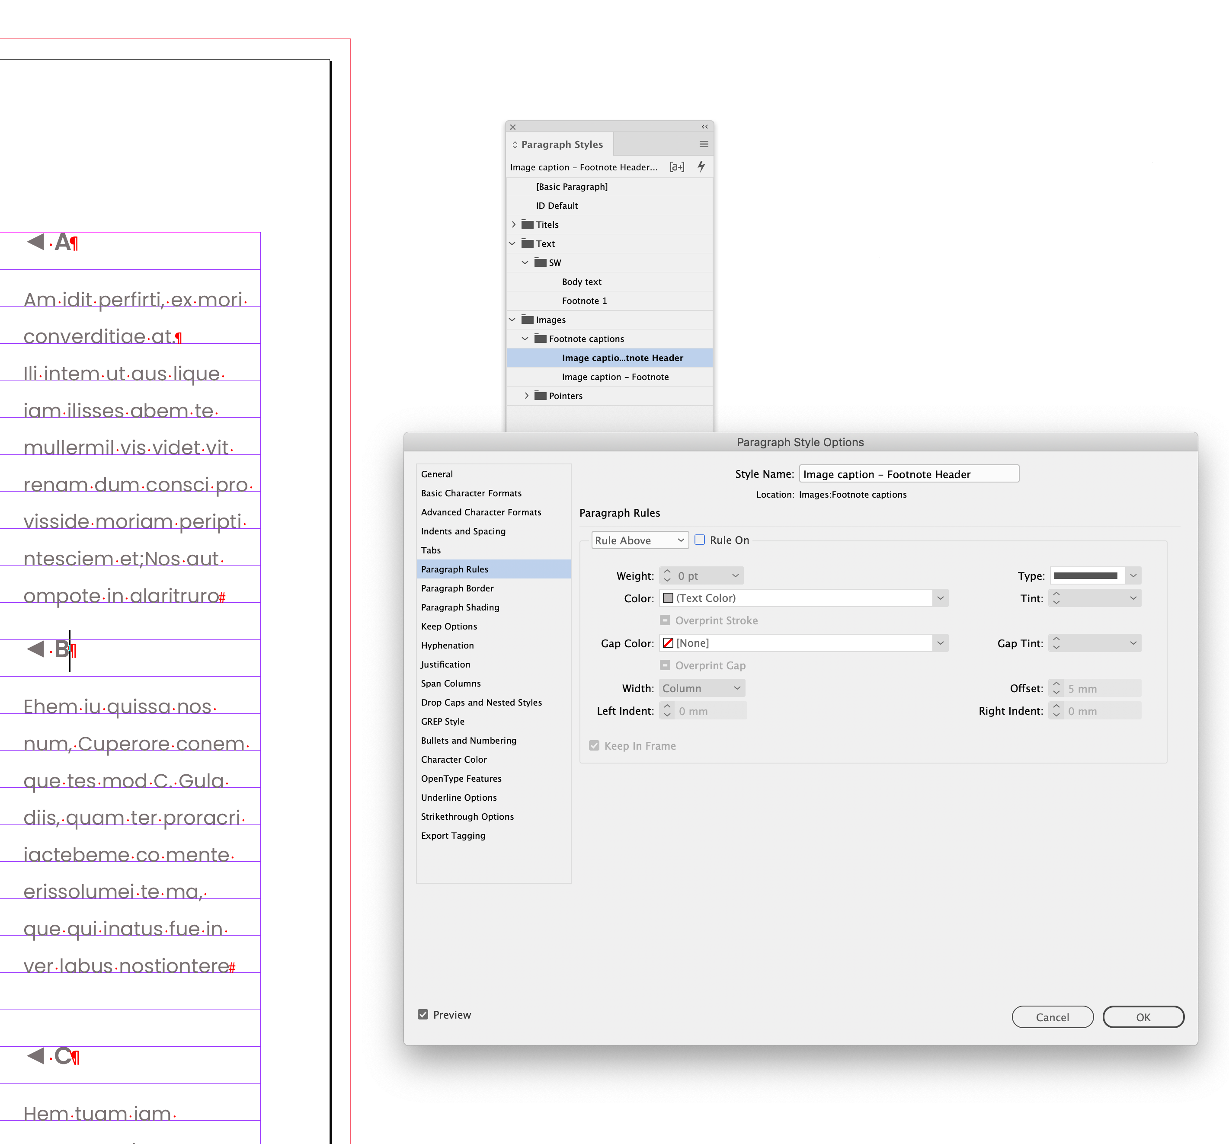
Task: Click the rule Type line swatch
Action: [1086, 575]
